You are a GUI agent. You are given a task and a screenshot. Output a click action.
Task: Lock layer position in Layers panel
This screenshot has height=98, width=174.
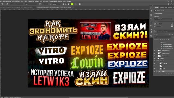(x=164, y=39)
